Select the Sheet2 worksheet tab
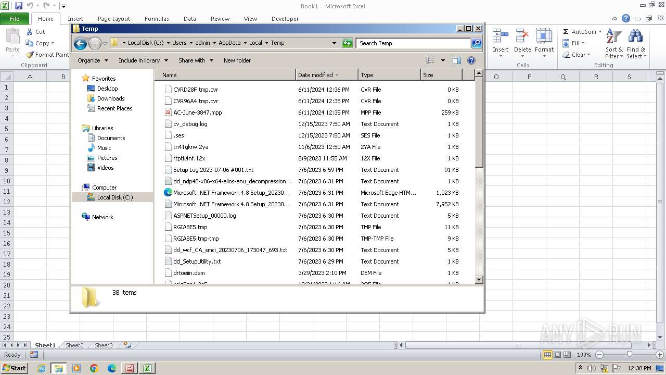The width and height of the screenshot is (666, 375). (x=74, y=345)
